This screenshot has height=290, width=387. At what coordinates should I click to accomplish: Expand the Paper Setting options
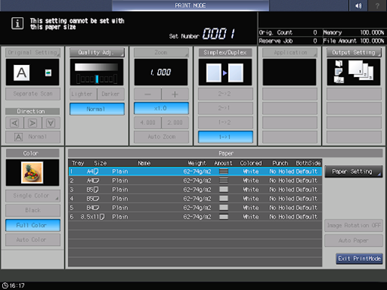coord(353,171)
